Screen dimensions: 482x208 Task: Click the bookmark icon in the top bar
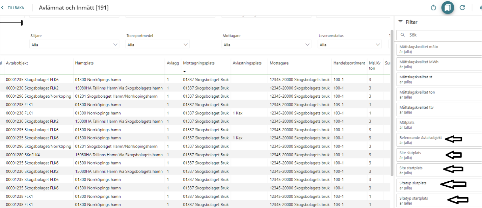[x=447, y=7]
